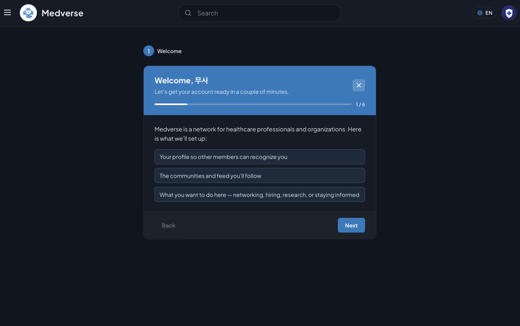Click the Medverse brand name text
This screenshot has width=520, height=326.
point(63,13)
